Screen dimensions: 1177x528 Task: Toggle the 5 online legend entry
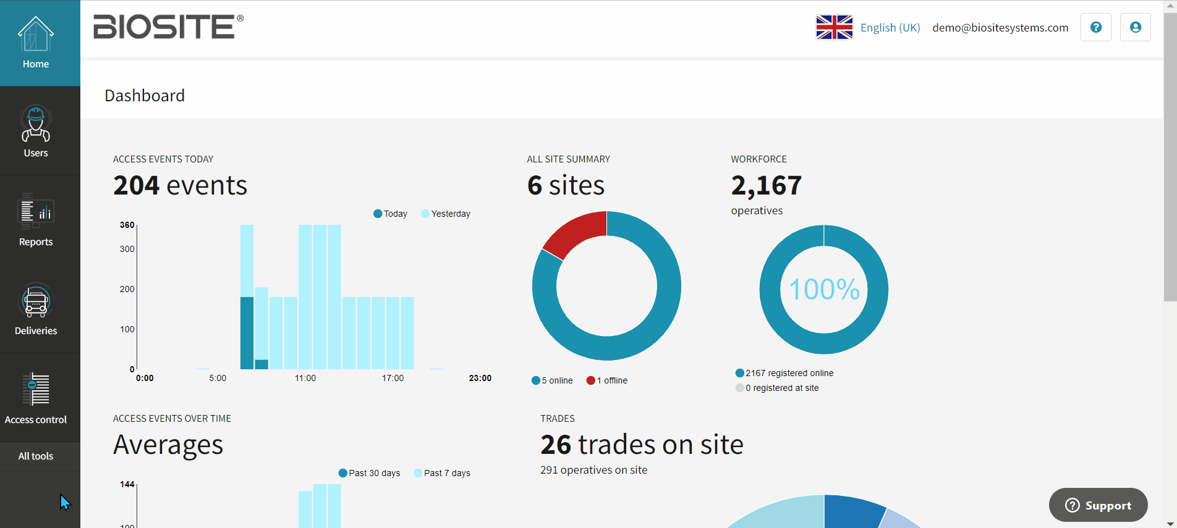click(x=552, y=380)
